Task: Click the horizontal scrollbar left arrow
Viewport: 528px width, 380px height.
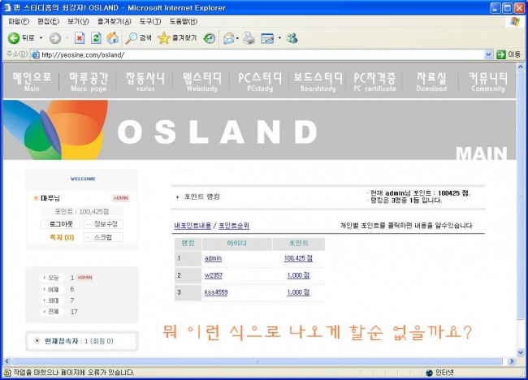Action: pos(7,361)
